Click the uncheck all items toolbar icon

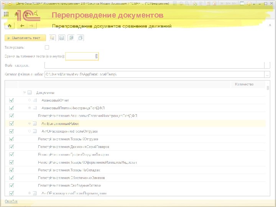[80, 38]
